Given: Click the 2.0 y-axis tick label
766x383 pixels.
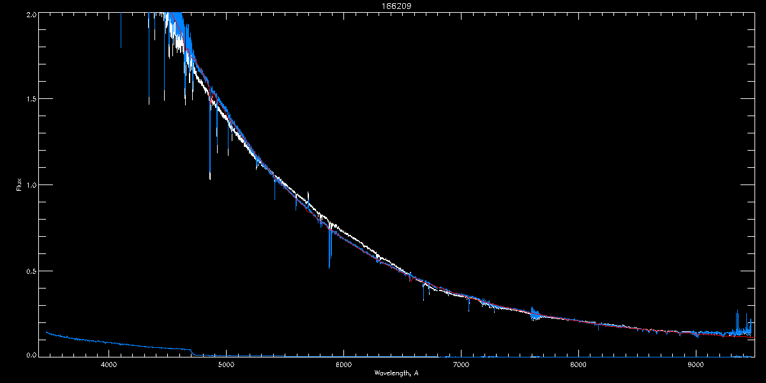Looking at the screenshot, I should click(x=31, y=14).
